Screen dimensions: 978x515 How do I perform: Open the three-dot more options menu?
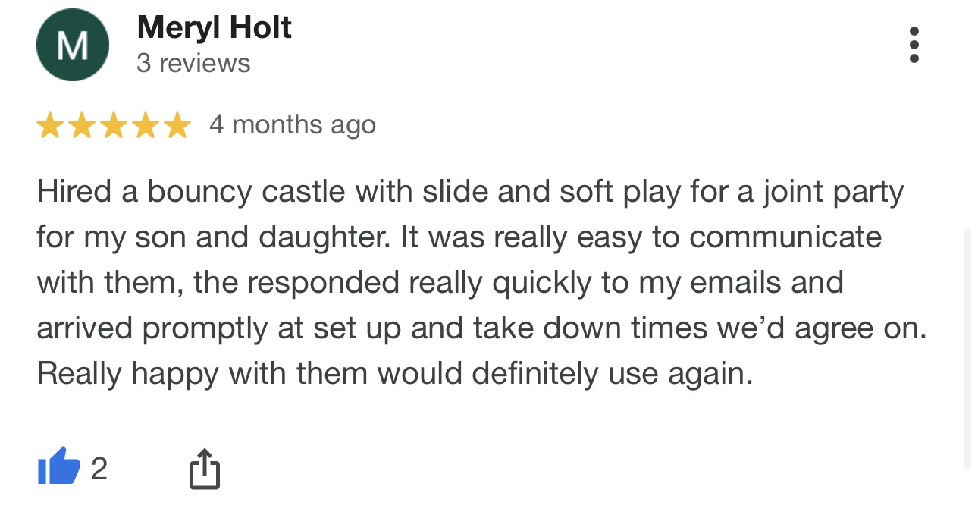[914, 46]
